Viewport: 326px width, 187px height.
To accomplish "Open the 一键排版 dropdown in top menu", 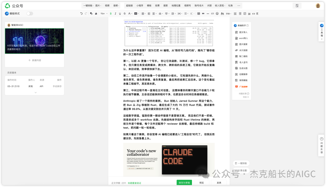I will [88, 6].
